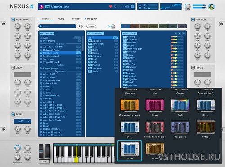Select the Melodic Techno folder
225x167 pixels.
pos(60,53)
